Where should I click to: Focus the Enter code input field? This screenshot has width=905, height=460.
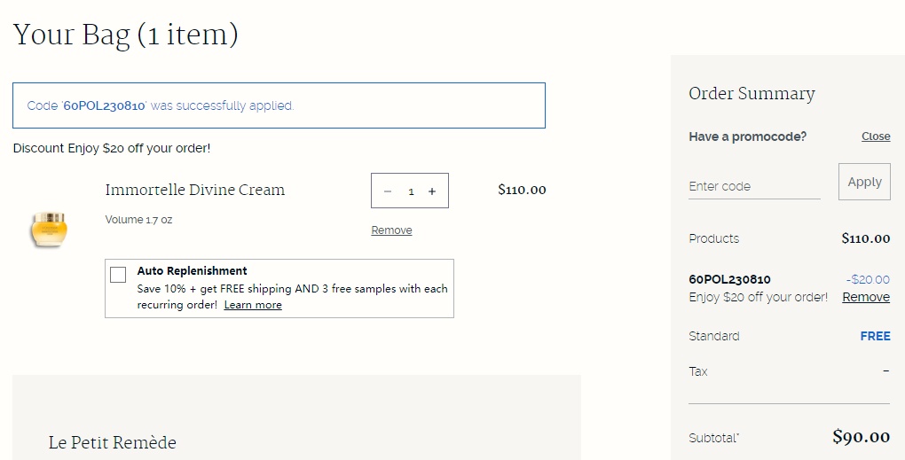[754, 186]
